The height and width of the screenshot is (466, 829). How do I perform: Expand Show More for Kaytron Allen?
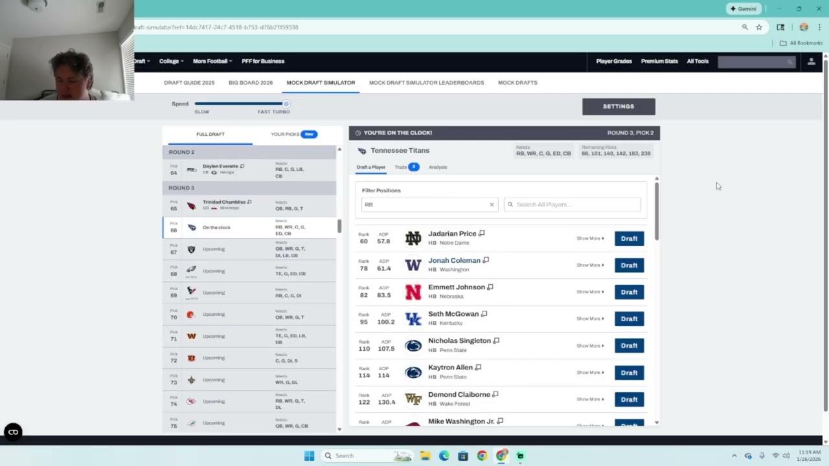point(590,373)
